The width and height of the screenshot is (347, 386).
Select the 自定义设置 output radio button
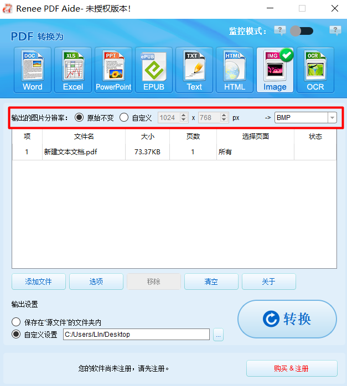click(x=16, y=334)
